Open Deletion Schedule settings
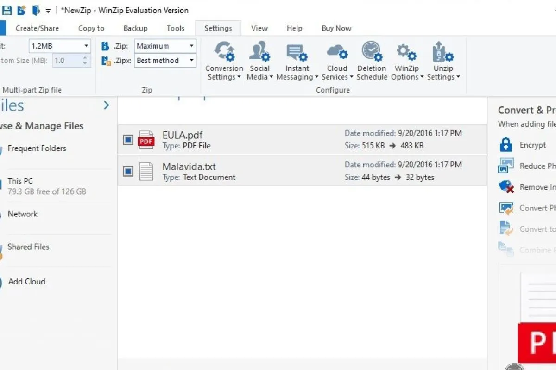 pyautogui.click(x=372, y=61)
